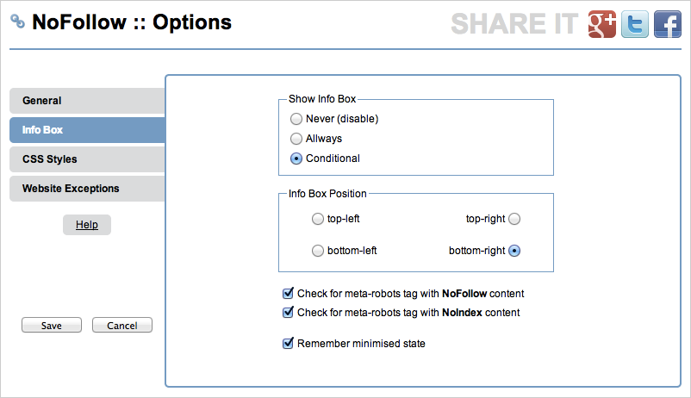Share on Google Plus icon
This screenshot has width=691, height=398.
coord(602,24)
